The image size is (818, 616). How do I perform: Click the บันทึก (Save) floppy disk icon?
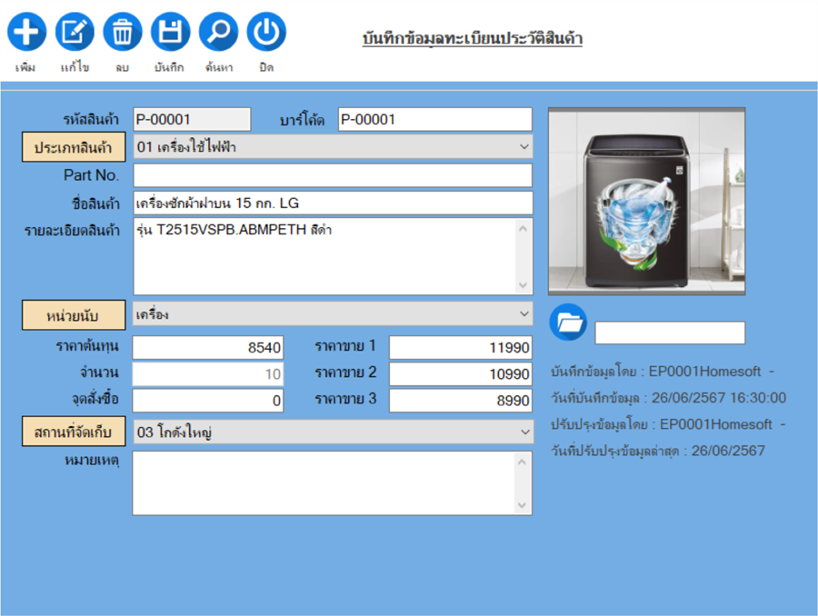pyautogui.click(x=170, y=32)
